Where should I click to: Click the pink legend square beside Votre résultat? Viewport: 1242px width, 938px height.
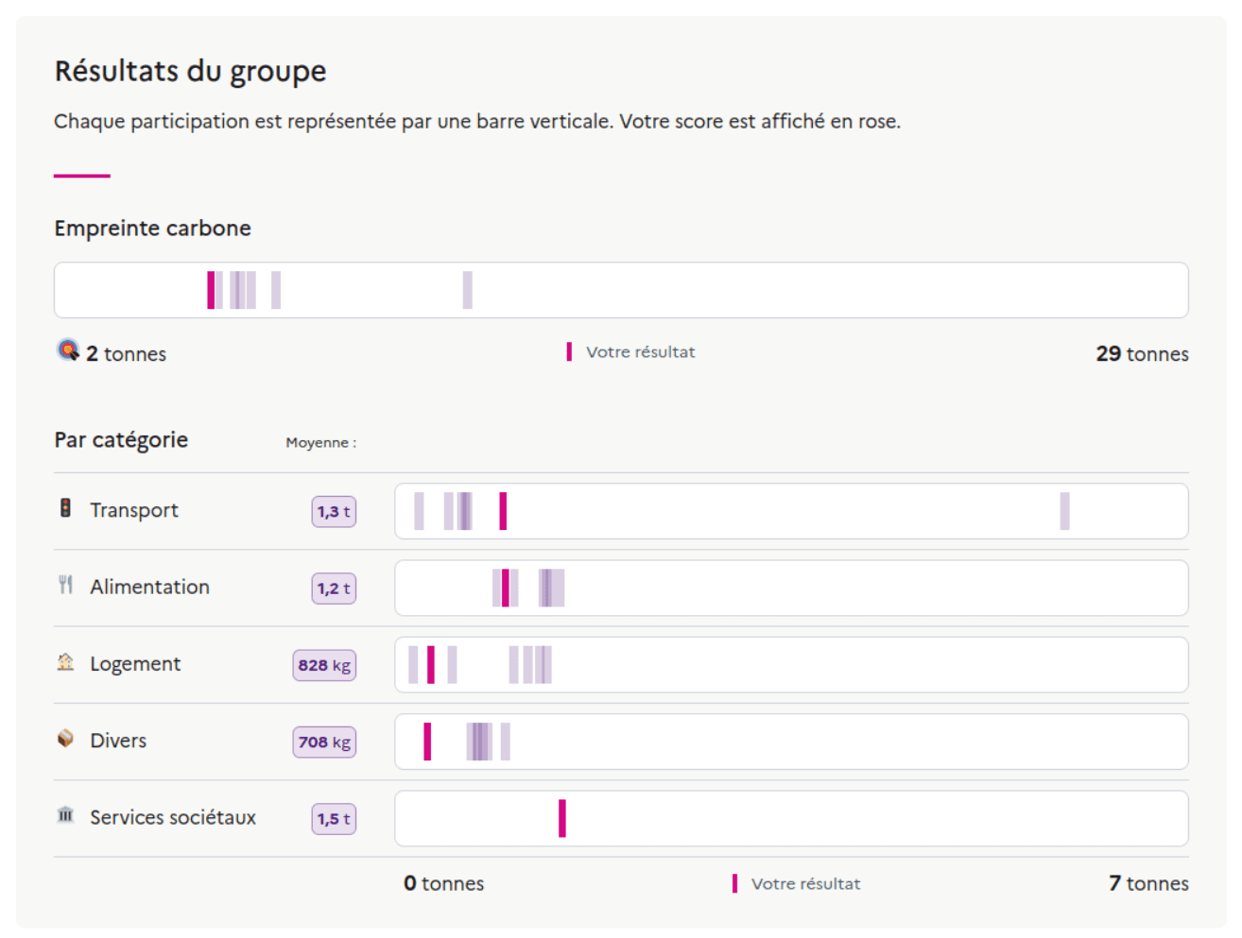coord(570,350)
